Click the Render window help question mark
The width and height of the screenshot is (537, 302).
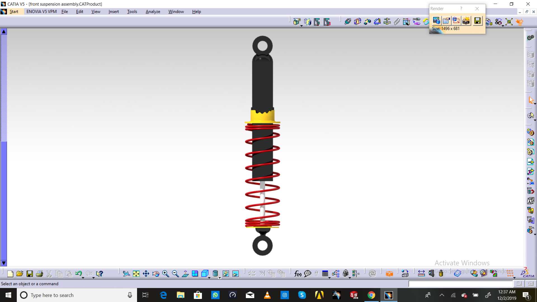461,9
